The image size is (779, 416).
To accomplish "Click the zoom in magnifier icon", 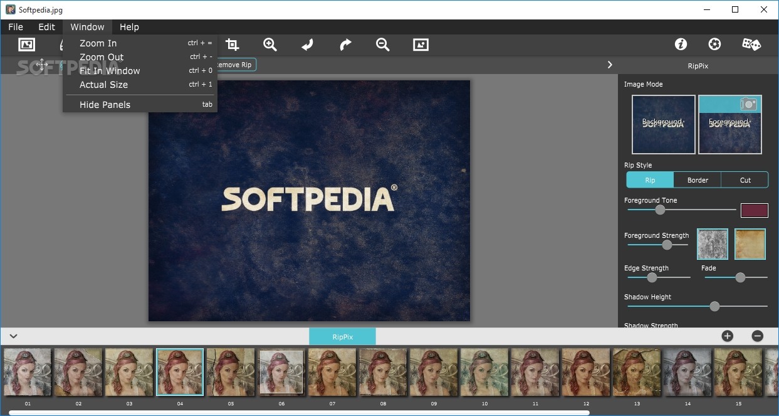I will (x=270, y=45).
